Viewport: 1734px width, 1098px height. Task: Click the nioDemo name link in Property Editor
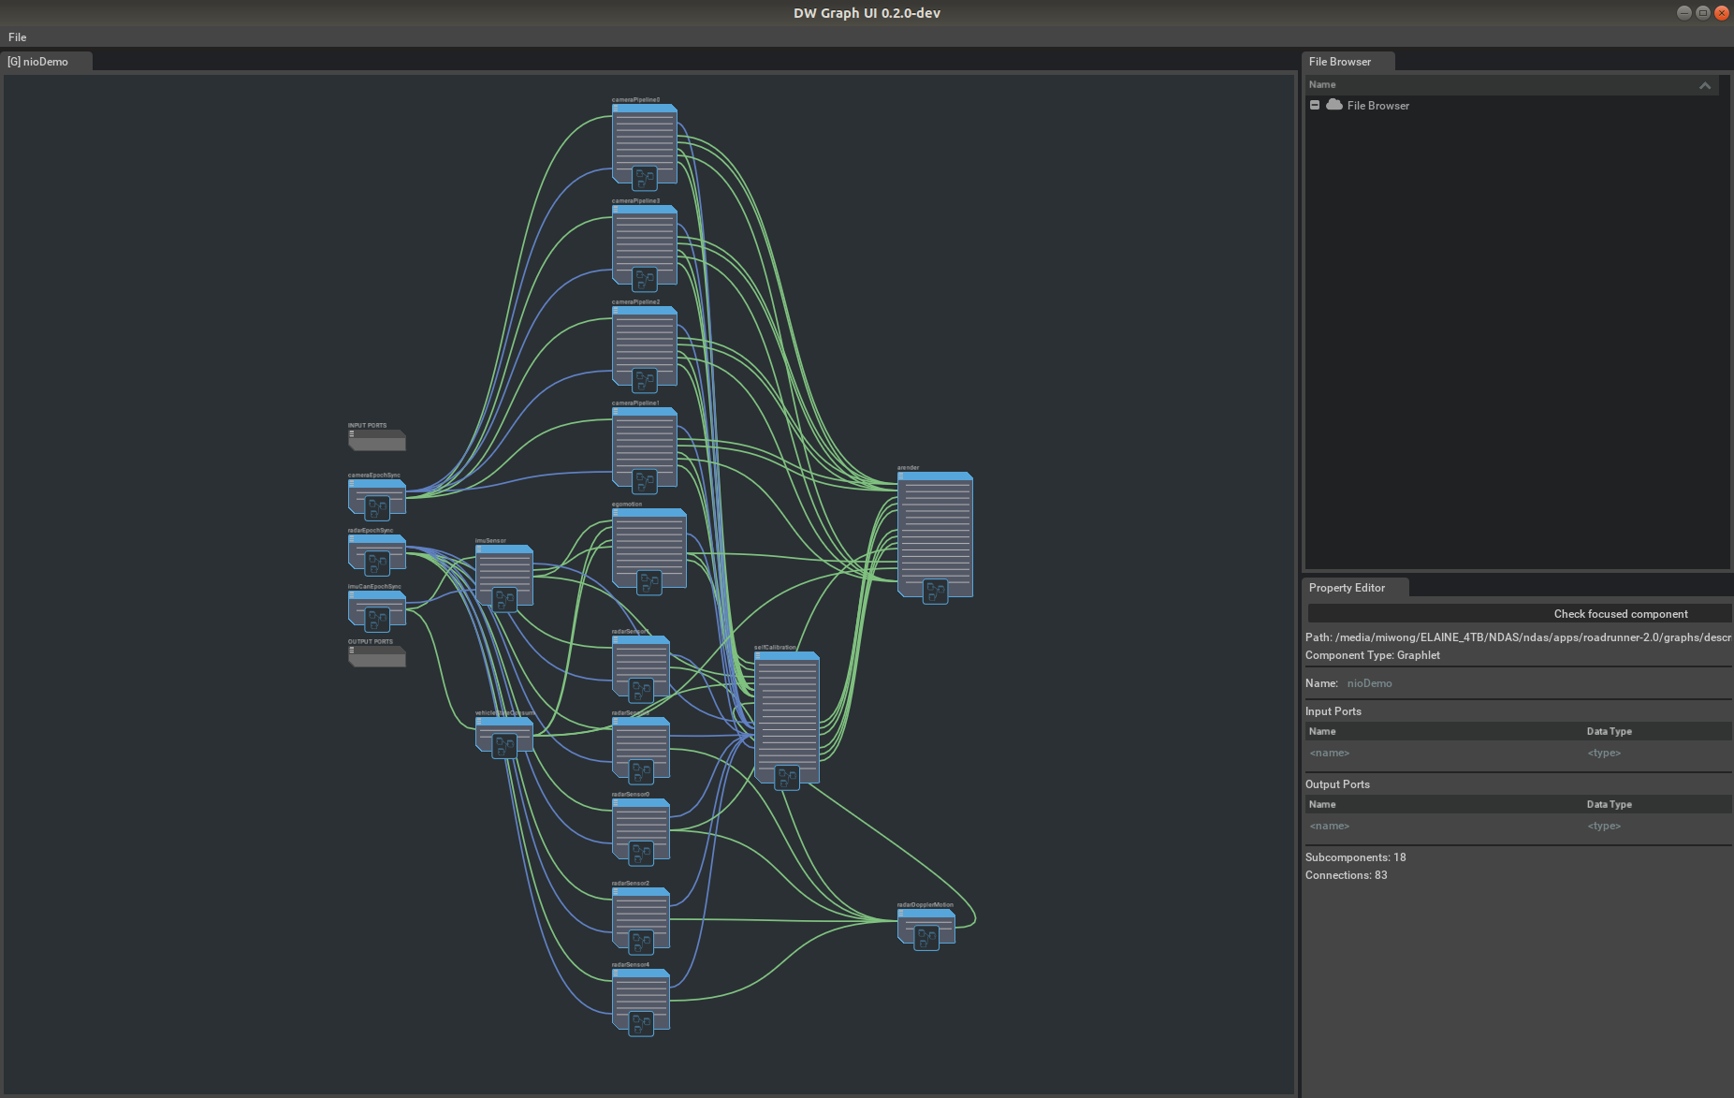tap(1369, 683)
